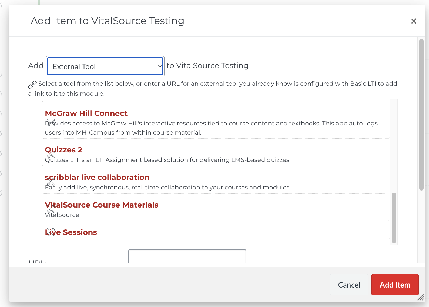The image size is (429, 307).
Task: Click the Add Item button
Action: coord(395,285)
